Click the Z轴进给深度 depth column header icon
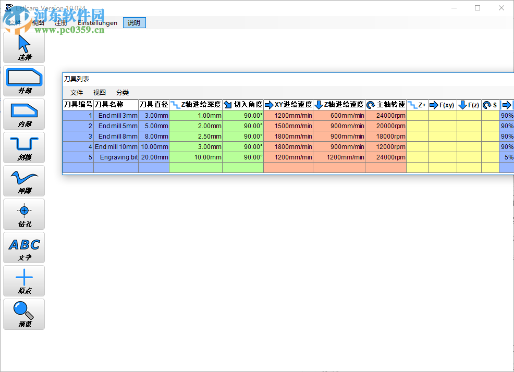The height and width of the screenshot is (372, 514). pyautogui.click(x=176, y=104)
